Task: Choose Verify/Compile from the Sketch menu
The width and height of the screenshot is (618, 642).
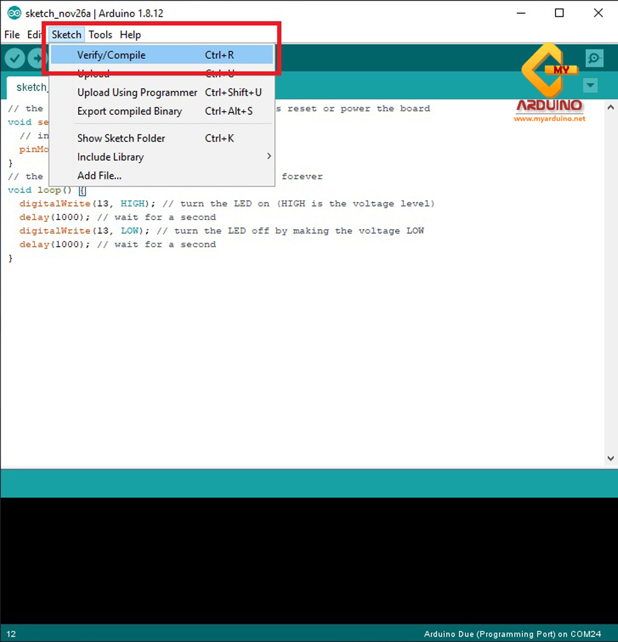Action: [x=111, y=55]
